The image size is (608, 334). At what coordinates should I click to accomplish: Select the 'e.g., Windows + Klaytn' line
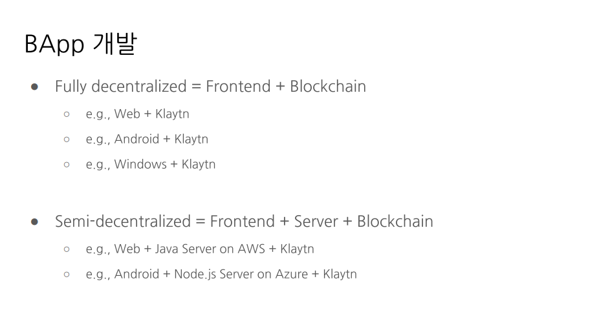pos(151,164)
